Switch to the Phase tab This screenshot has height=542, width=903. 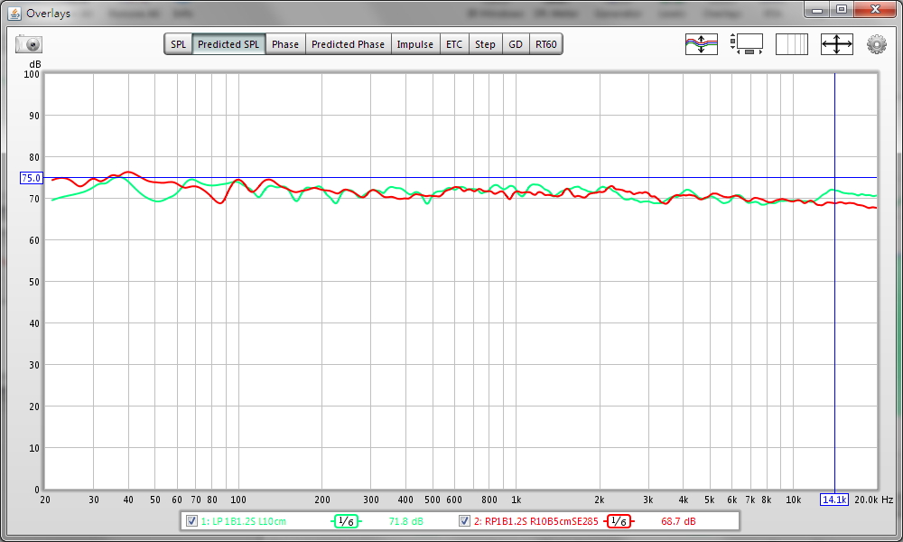point(285,44)
